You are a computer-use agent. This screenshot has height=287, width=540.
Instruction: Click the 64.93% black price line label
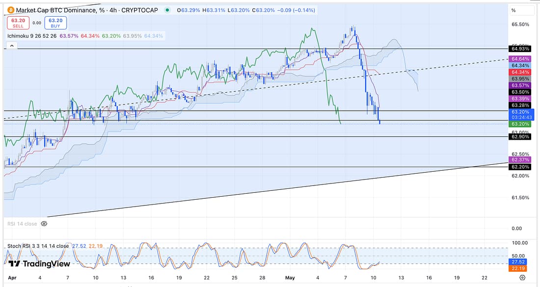pyautogui.click(x=520, y=49)
